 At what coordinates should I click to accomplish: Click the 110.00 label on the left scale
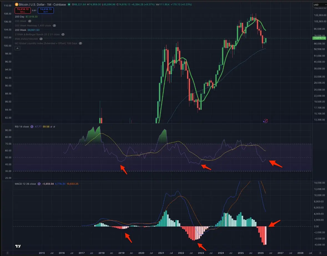tap(7, 6)
